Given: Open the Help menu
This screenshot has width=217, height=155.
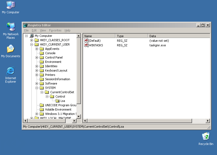Looking at the screenshot, I should click(67, 30).
